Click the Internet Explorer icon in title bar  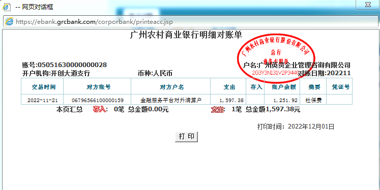[6, 7]
